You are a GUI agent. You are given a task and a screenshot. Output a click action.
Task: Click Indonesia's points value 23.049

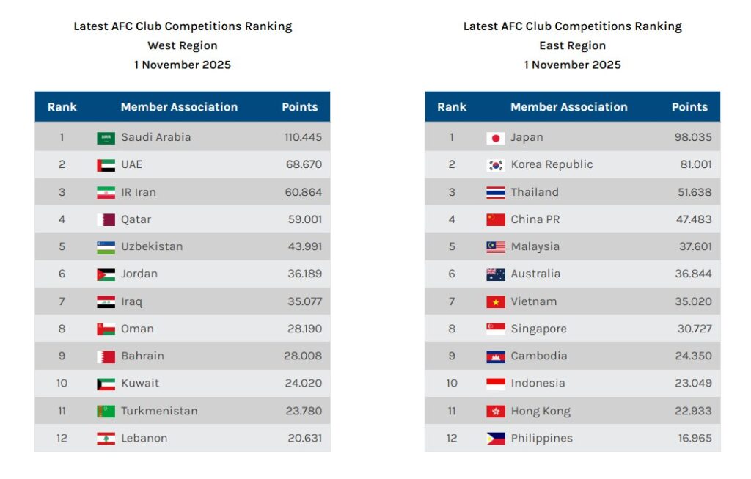694,383
